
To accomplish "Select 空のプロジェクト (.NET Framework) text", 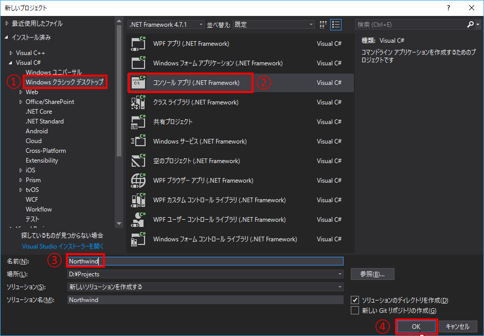I will (x=196, y=161).
